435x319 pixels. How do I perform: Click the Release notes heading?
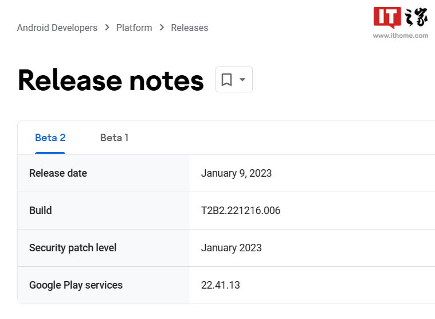pos(111,80)
